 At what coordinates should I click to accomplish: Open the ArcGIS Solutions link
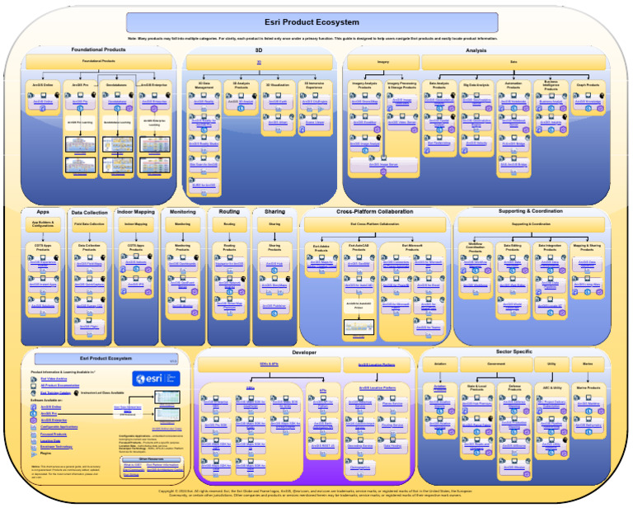(43, 306)
